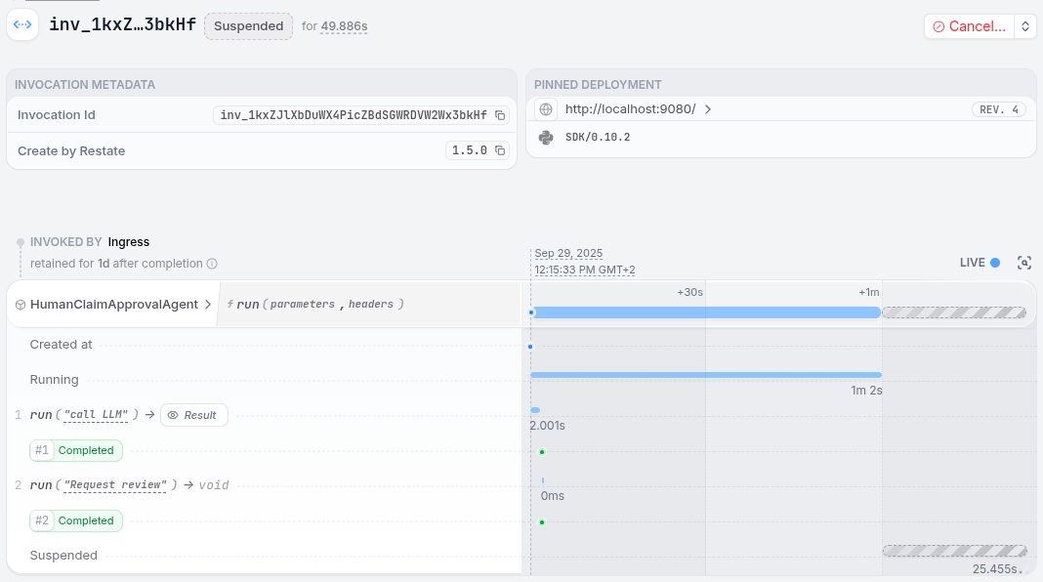
Task: Click the SDK/0.10.2 version text
Action: click(598, 137)
